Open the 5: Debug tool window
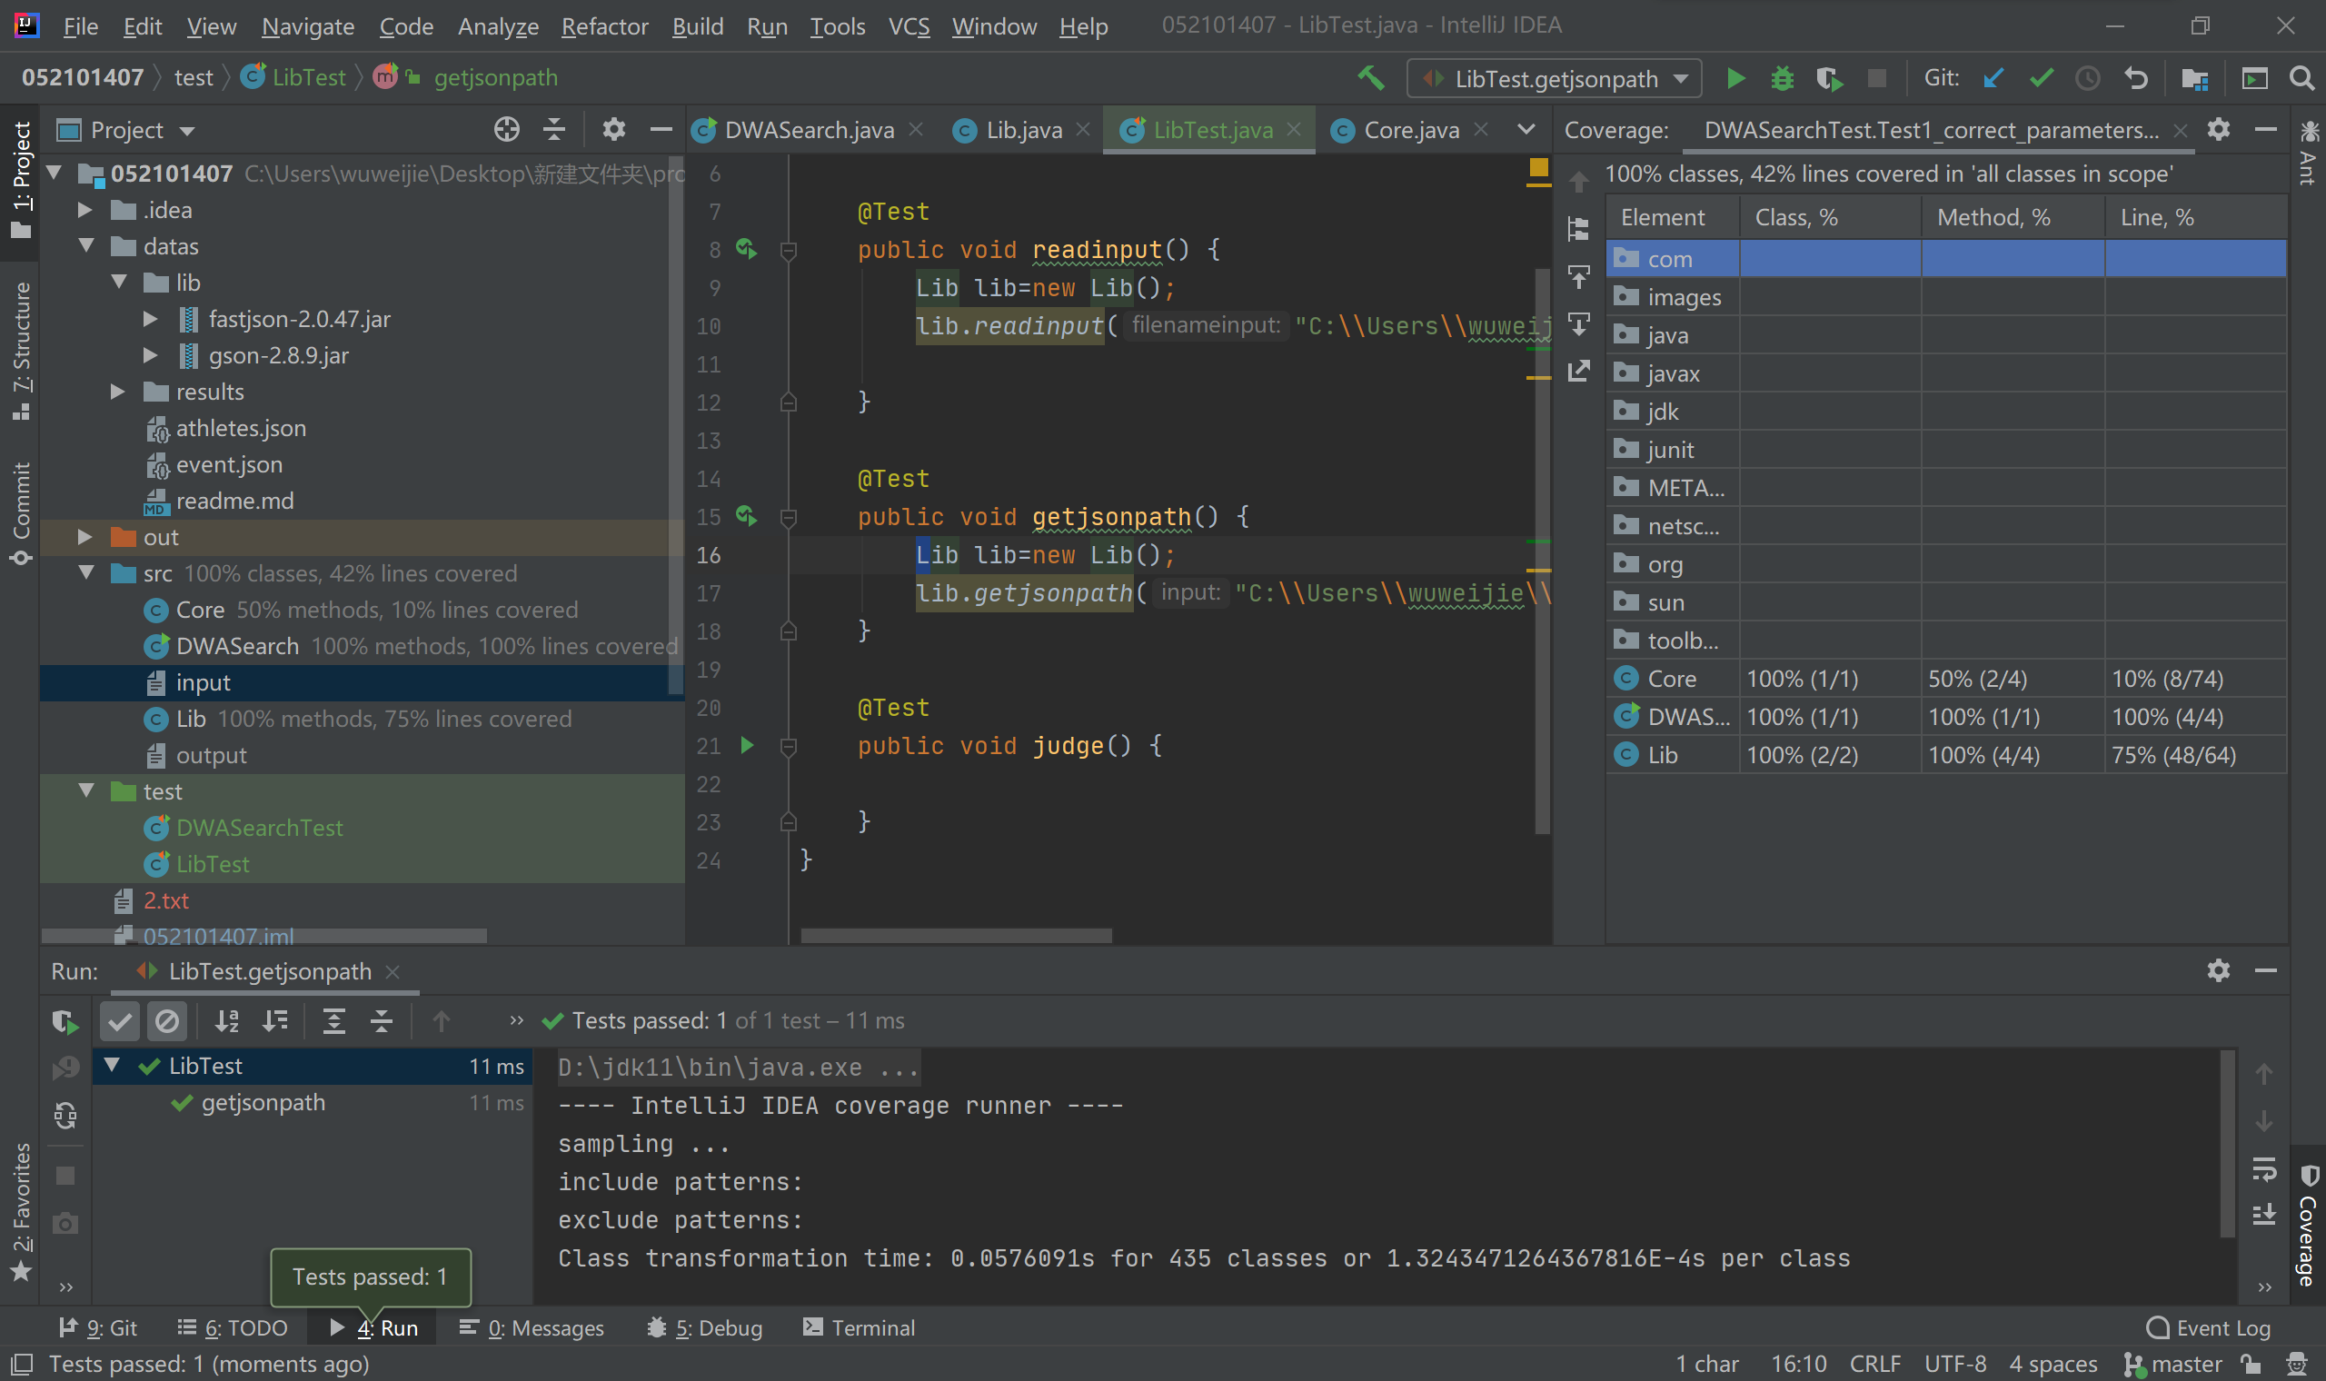 coord(705,1328)
